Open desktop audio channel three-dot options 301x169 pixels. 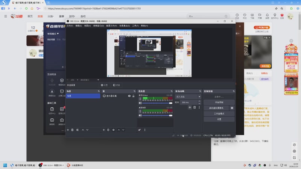tap(140, 111)
